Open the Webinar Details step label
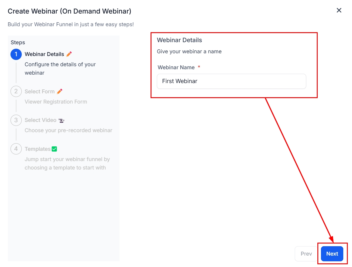352x267 pixels. tap(44, 54)
